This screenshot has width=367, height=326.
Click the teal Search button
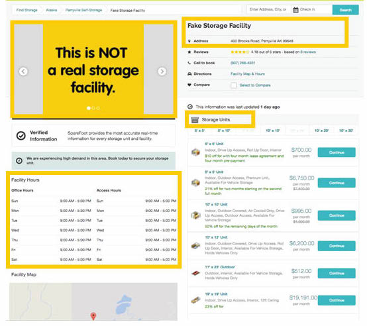click(x=345, y=10)
